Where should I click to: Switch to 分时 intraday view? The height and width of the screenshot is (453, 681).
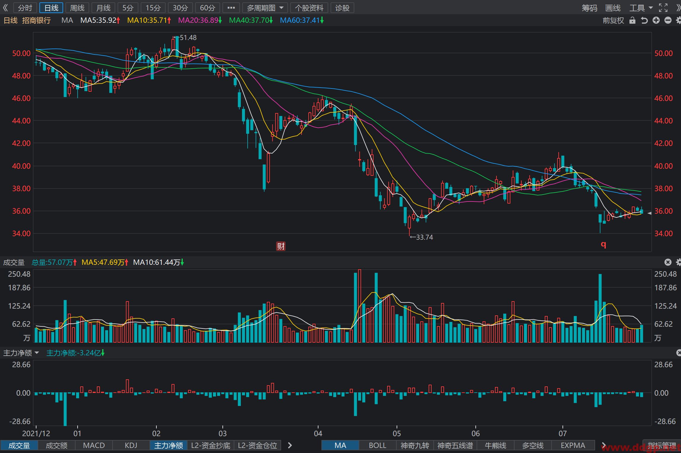25,8
